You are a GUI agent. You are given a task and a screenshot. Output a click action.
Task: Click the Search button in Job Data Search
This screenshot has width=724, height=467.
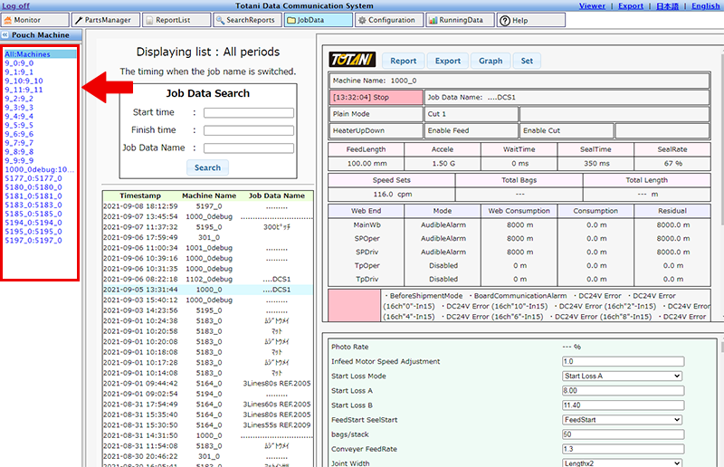pos(207,167)
